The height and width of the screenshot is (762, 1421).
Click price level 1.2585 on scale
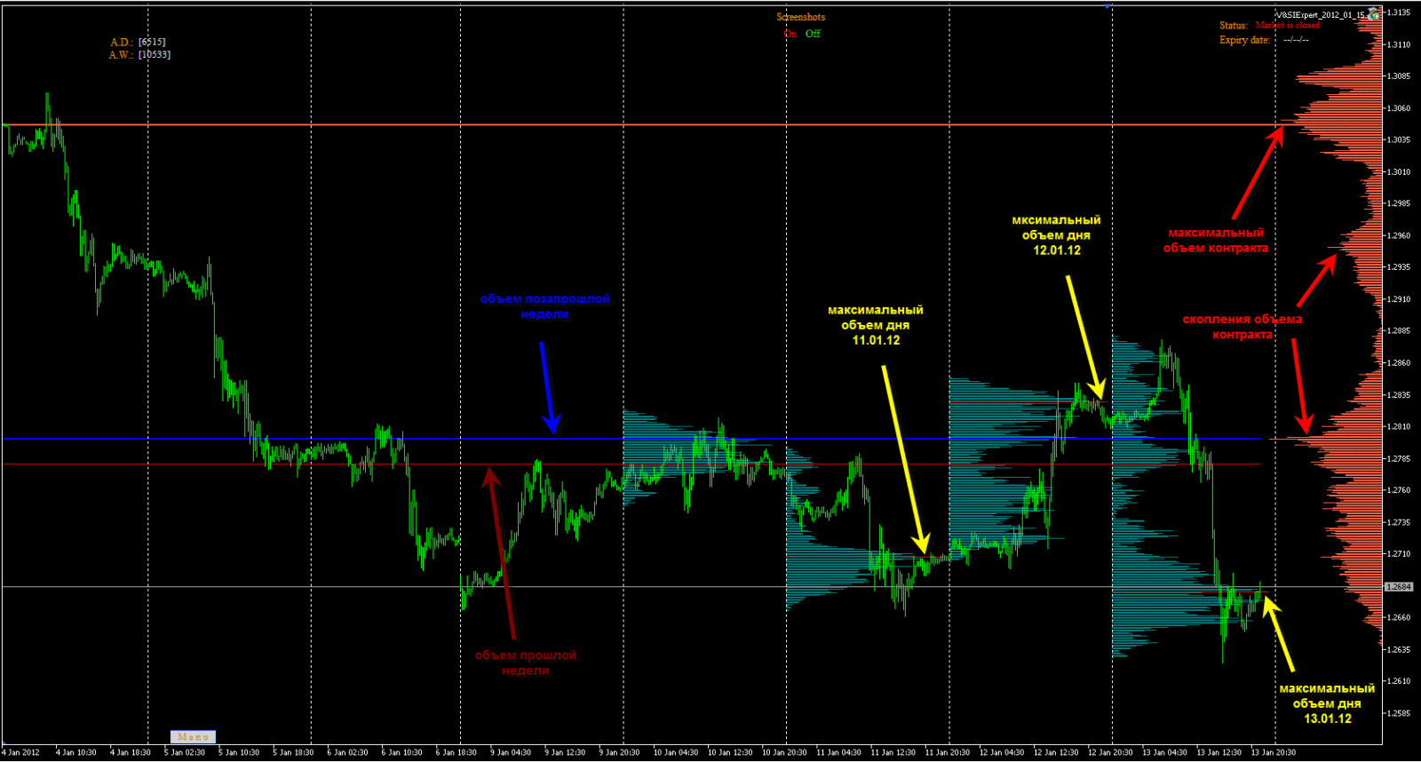[x=1399, y=713]
